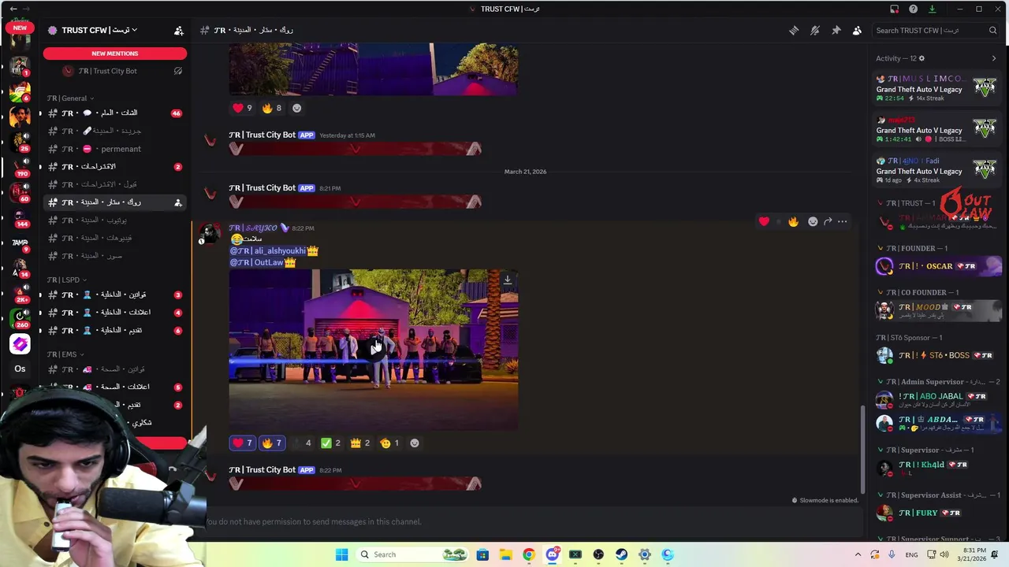Image resolution: width=1009 pixels, height=567 pixels.
Task: Click the Search TRUST CFW field
Action: coord(936,30)
